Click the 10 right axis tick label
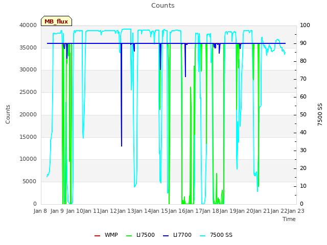The height and width of the screenshot is (245, 327). pyautogui.click(x=303, y=186)
